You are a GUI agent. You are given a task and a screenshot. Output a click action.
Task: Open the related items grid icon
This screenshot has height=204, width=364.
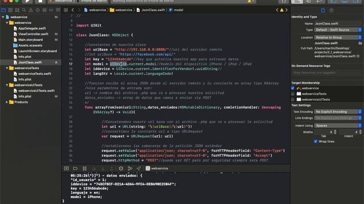[66, 10]
